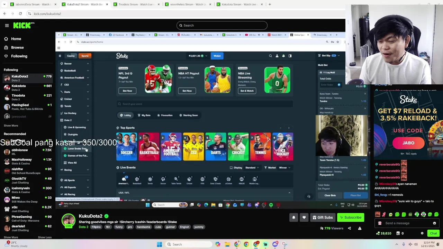
Task: Open Tinodota channel in Following list
Action: tap(27, 97)
